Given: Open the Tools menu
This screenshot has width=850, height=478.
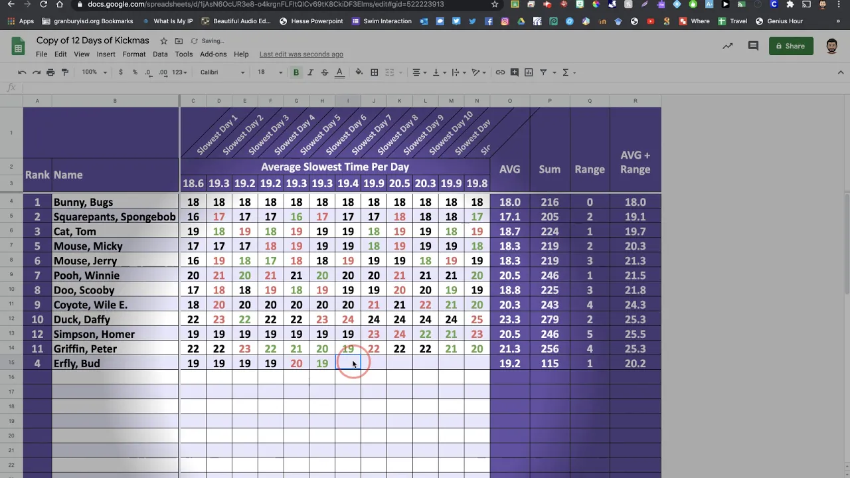Looking at the screenshot, I should pyautogui.click(x=184, y=54).
